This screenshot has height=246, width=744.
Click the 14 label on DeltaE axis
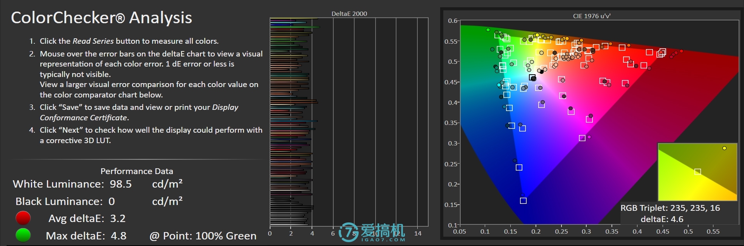[x=418, y=233]
